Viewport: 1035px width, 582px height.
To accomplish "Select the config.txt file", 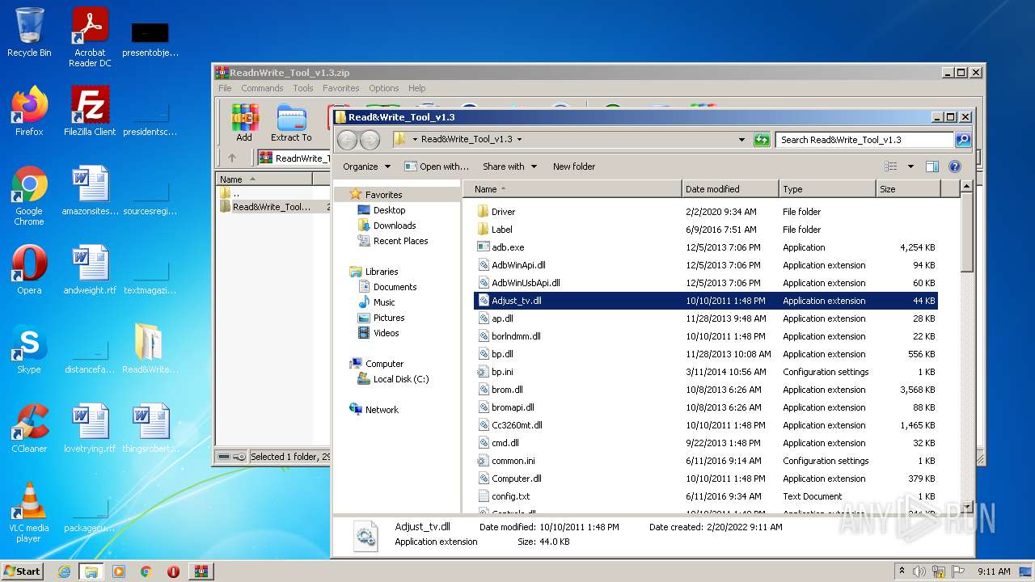I will pyautogui.click(x=705, y=496).
